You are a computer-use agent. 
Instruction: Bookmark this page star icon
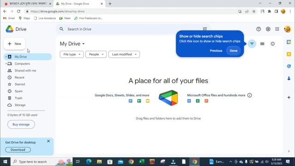pos(254,11)
